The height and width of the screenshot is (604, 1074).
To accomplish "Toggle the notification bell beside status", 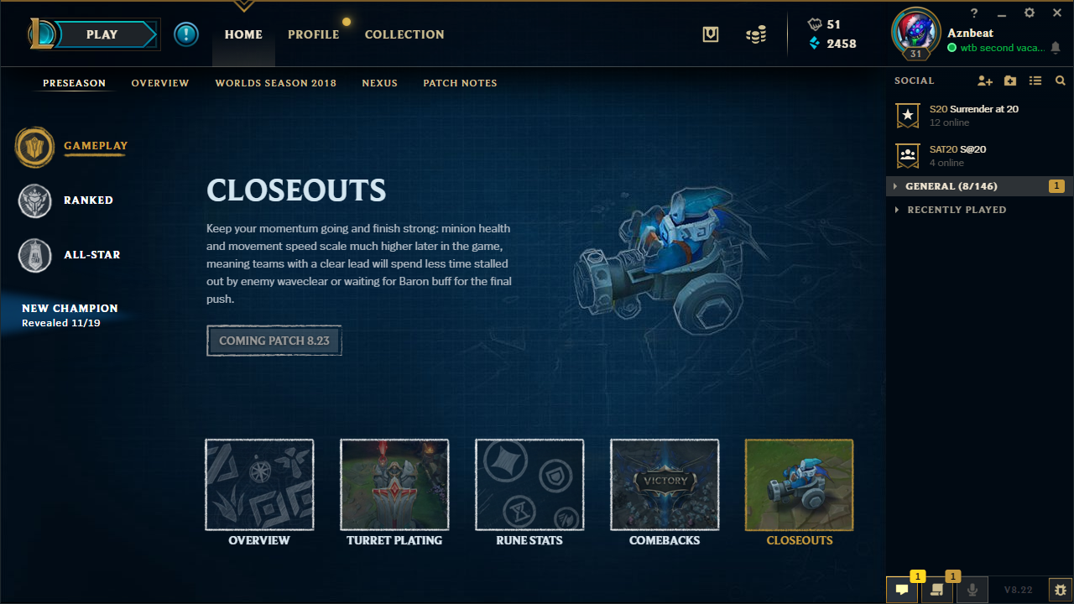I will (1056, 49).
